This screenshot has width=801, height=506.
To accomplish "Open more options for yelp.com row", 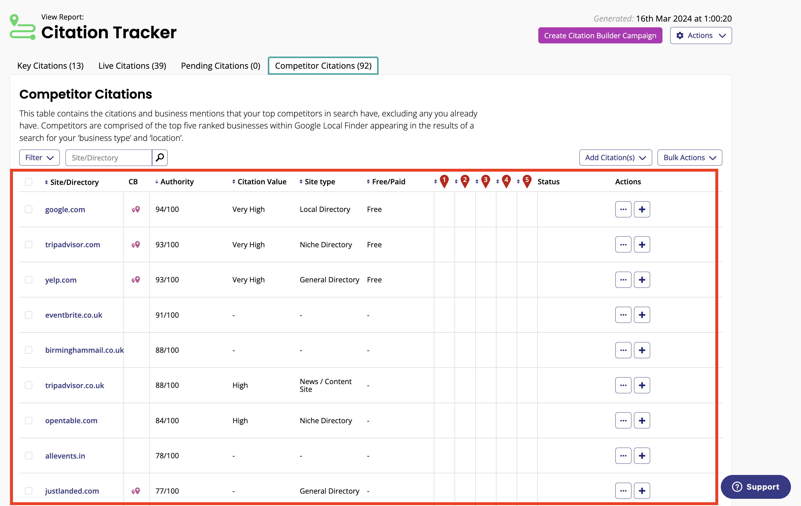I will pyautogui.click(x=623, y=280).
